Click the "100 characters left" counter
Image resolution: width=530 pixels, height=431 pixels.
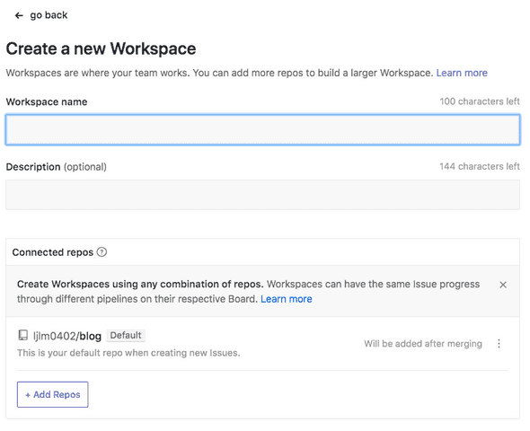point(480,101)
